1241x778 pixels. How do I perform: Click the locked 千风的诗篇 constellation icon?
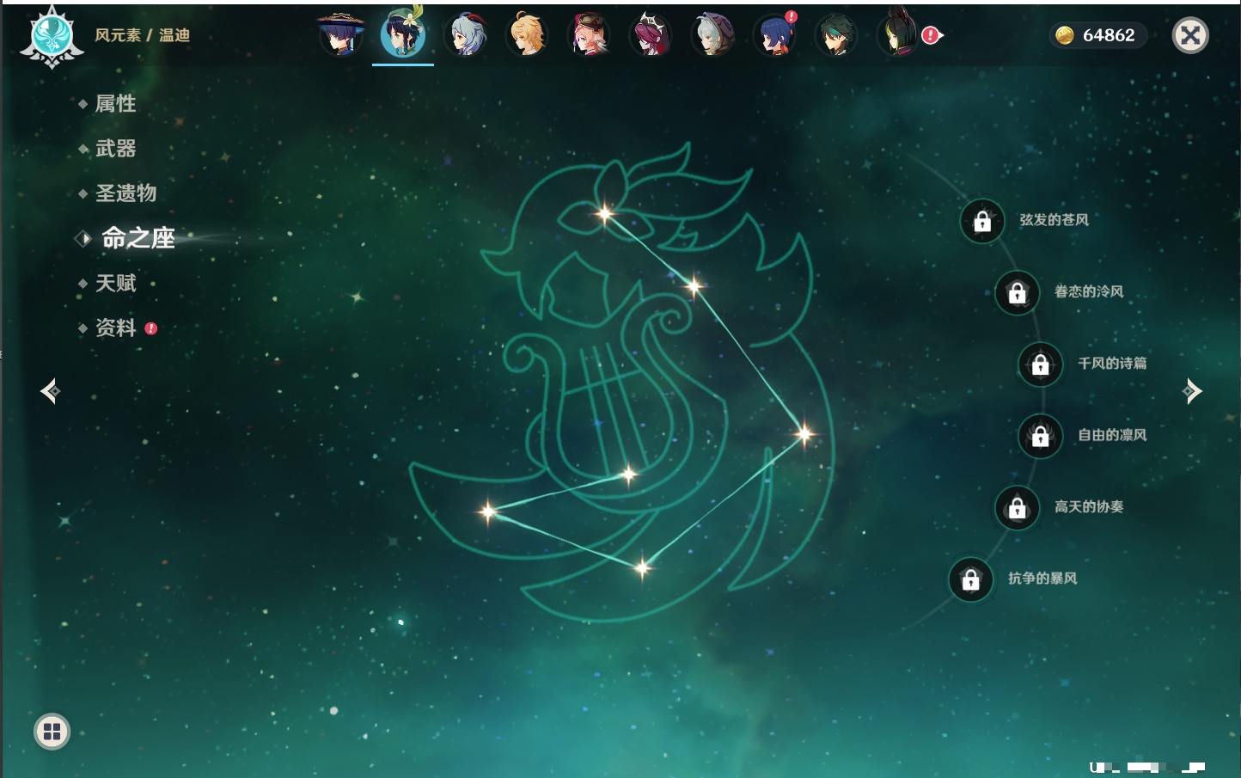1041,364
